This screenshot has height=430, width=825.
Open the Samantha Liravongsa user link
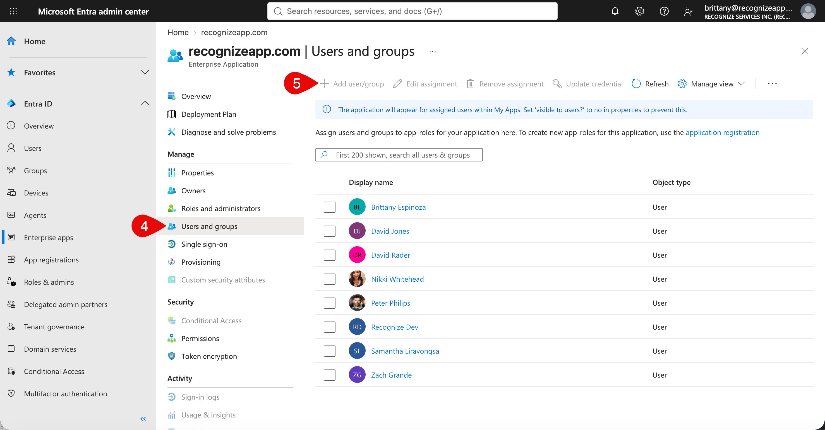click(x=405, y=351)
